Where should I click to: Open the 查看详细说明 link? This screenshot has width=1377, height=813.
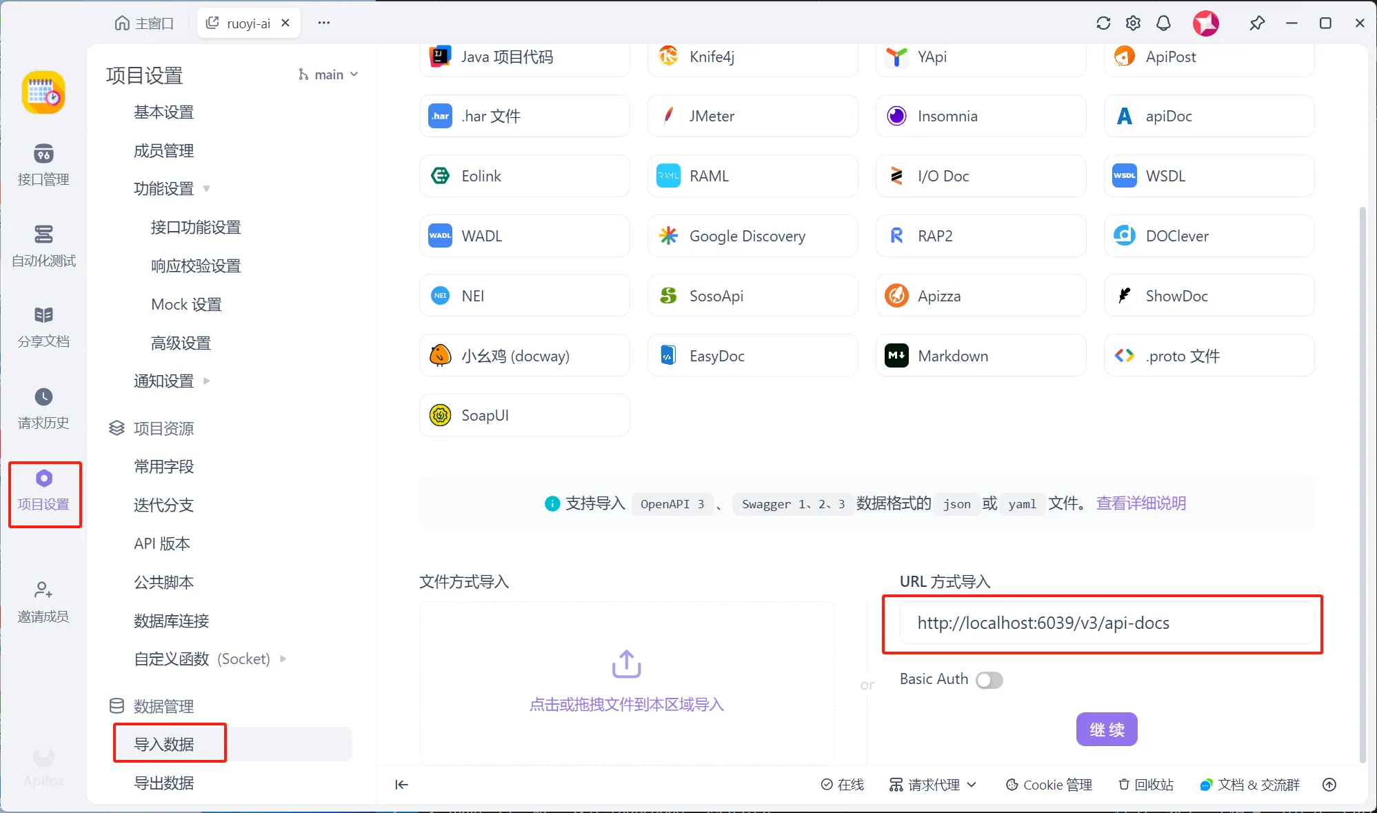point(1140,503)
